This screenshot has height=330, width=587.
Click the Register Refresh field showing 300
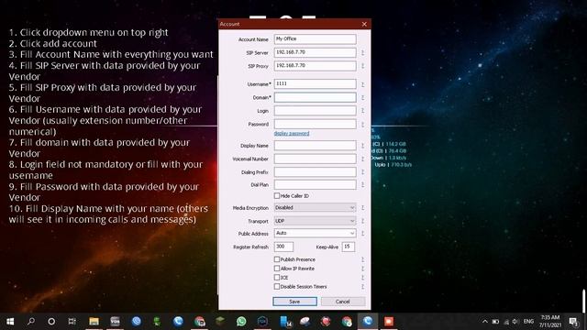pos(283,247)
